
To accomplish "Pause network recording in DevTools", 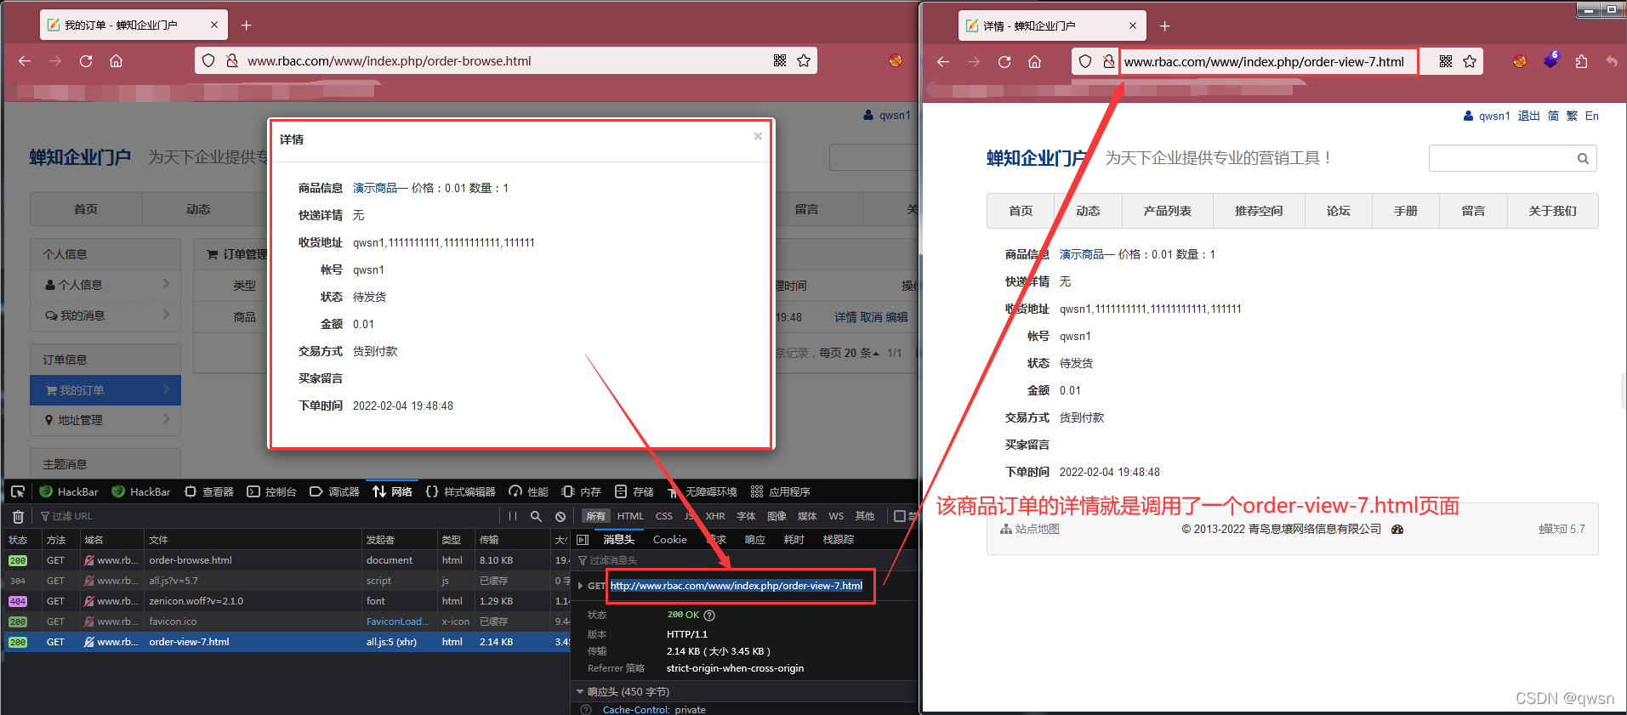I will 513,516.
